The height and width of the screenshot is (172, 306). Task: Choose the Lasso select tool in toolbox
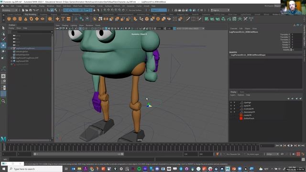3,34
